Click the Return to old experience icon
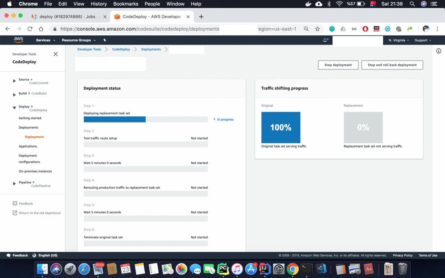This screenshot has width=445, height=278. coord(15,213)
